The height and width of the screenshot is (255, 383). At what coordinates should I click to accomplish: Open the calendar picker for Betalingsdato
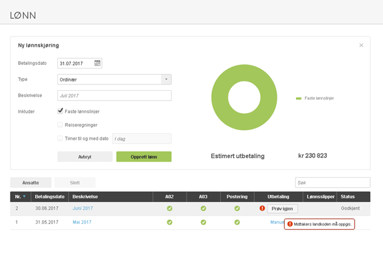click(97, 63)
